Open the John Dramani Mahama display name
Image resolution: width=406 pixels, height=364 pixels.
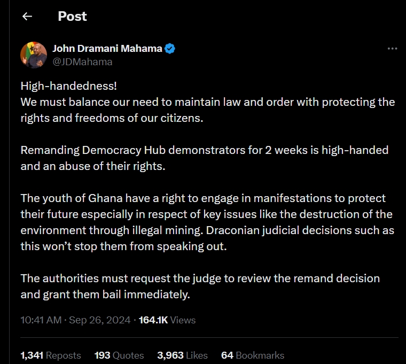click(x=107, y=49)
